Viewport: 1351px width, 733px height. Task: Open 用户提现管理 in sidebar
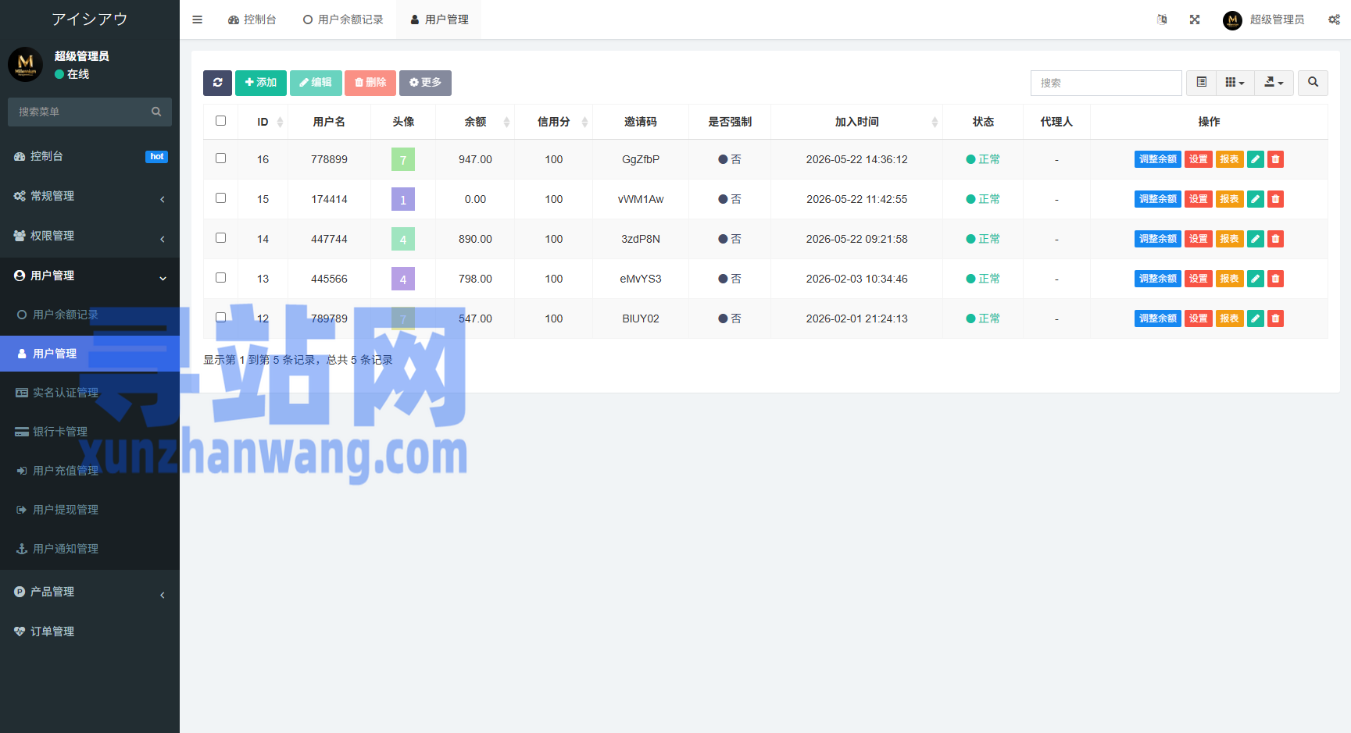[x=90, y=510]
